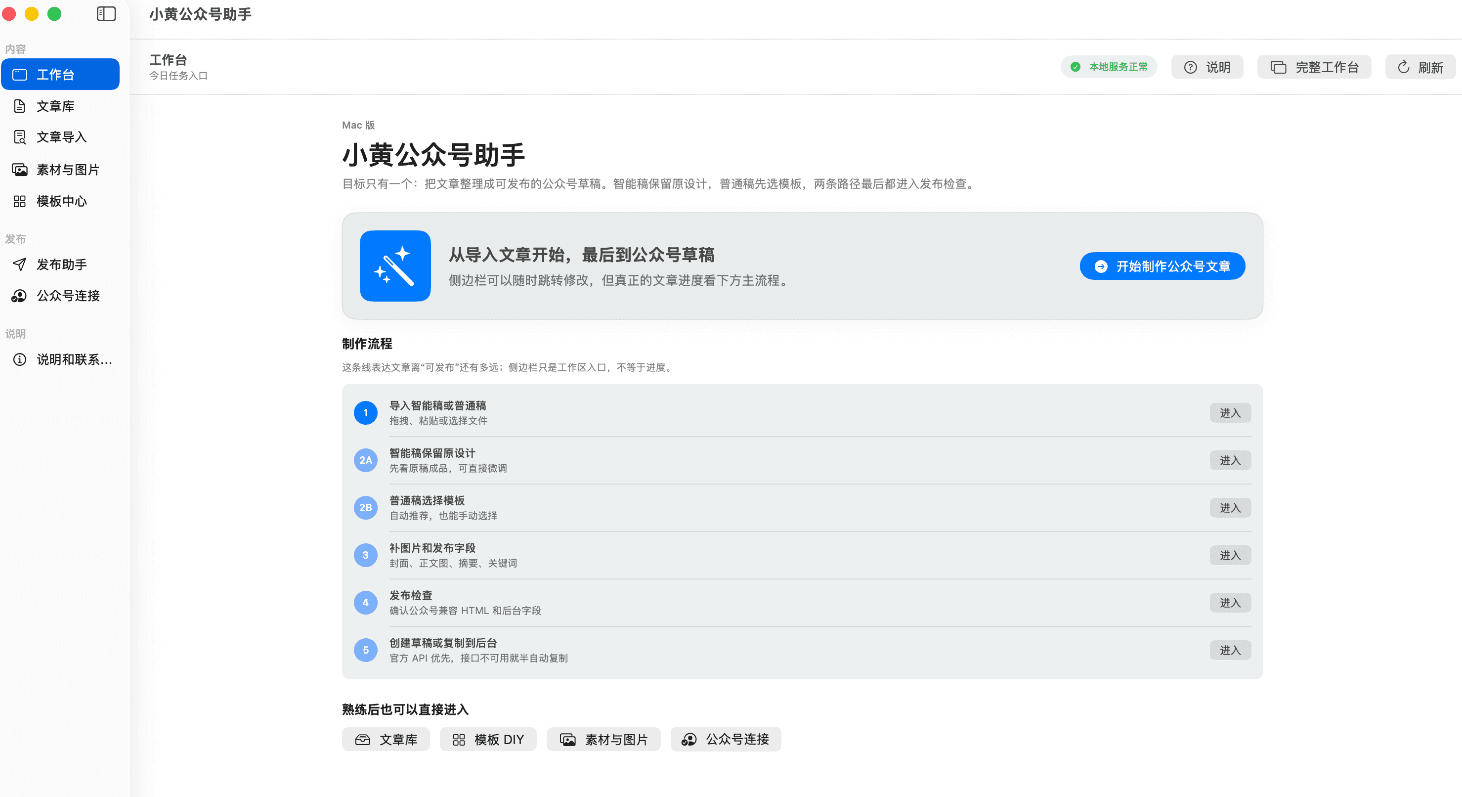Select 模板中心 in the sidebar
1462x797 pixels.
click(x=60, y=202)
